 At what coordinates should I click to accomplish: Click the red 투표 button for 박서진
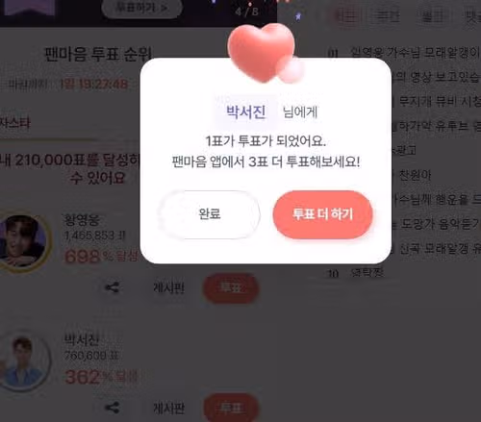[231, 408]
